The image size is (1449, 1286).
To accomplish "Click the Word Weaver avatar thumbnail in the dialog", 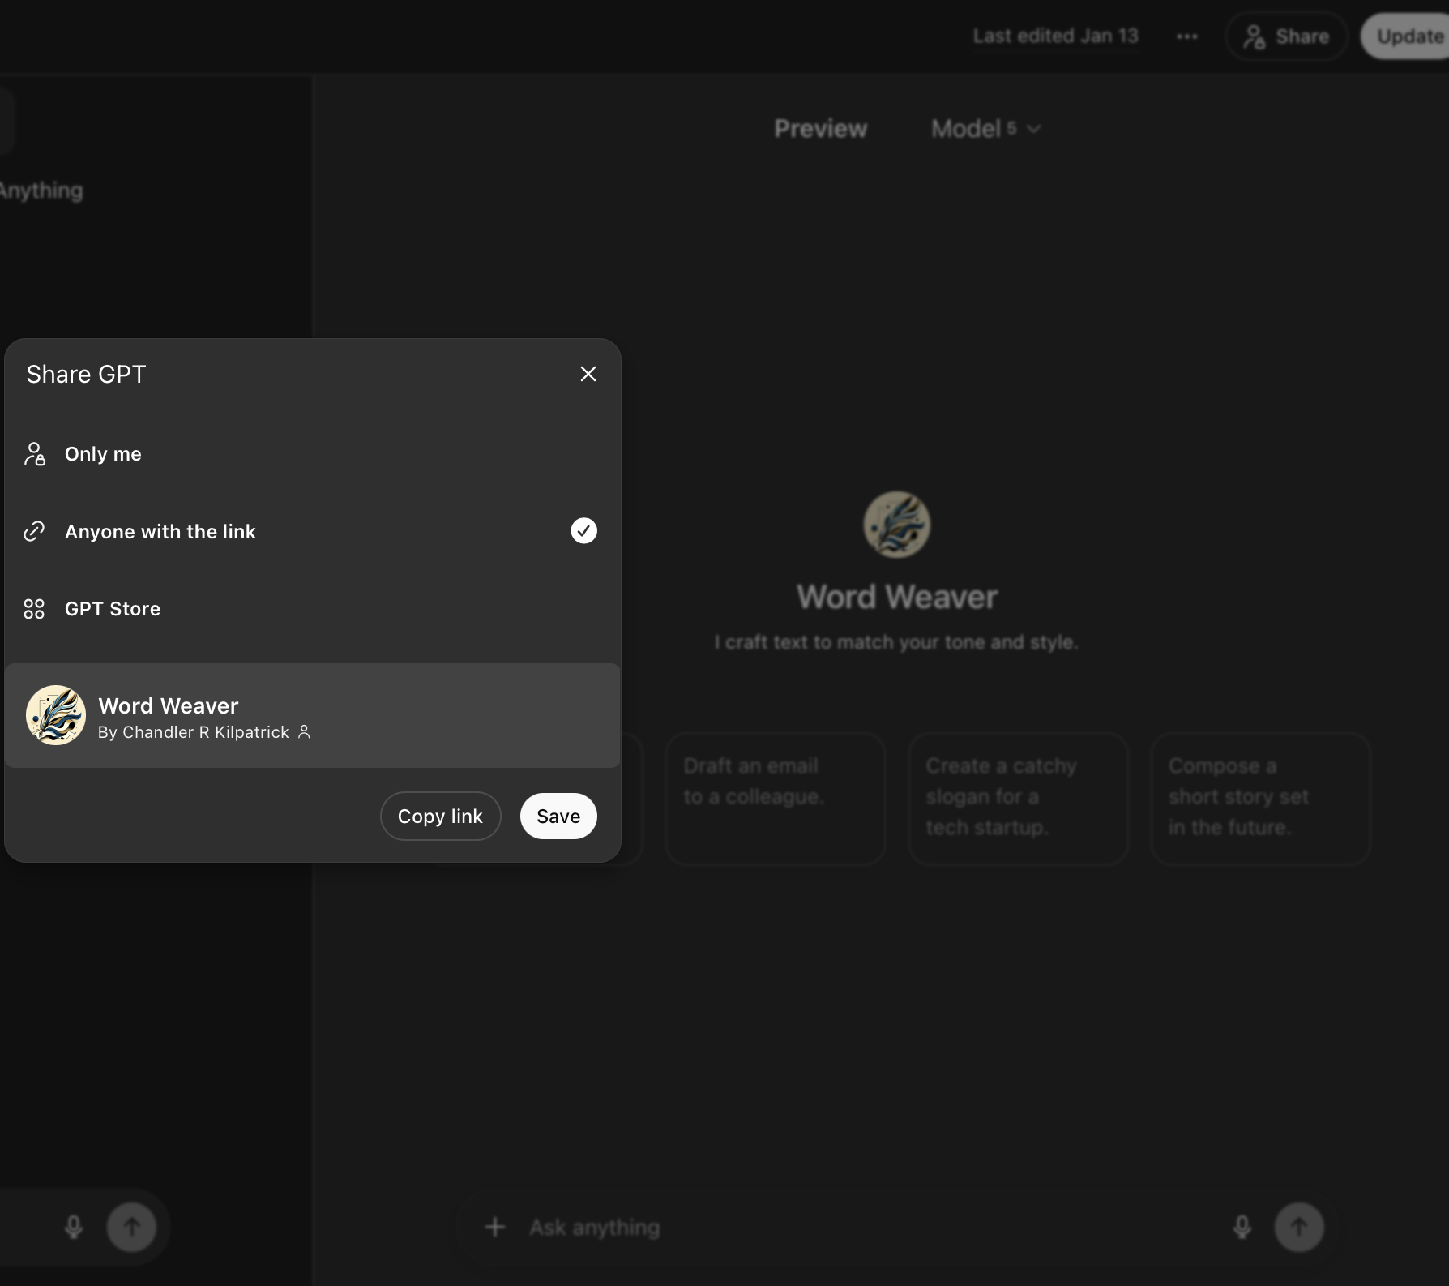I will pos(55,715).
